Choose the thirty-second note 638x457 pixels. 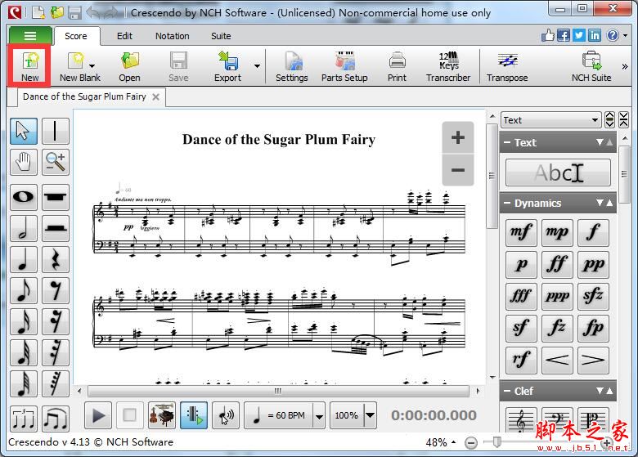point(24,352)
